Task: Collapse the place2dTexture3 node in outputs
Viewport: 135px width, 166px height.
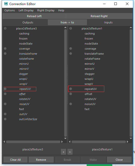Action: [5, 28]
